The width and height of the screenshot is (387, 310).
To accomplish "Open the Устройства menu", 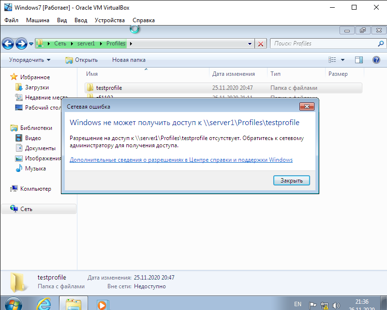I will click(110, 20).
